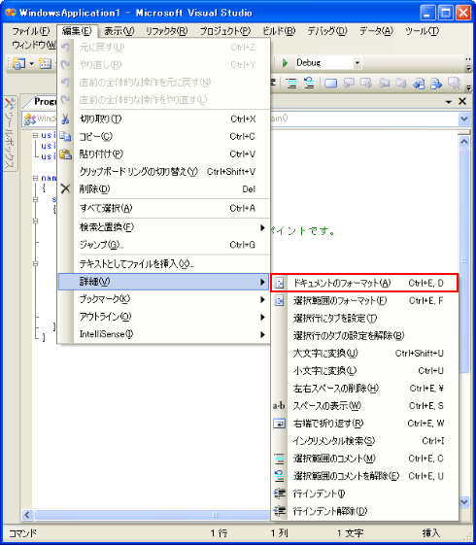
Task: Click the word wrap icon beside 右端で折り返す
Action: 279,424
